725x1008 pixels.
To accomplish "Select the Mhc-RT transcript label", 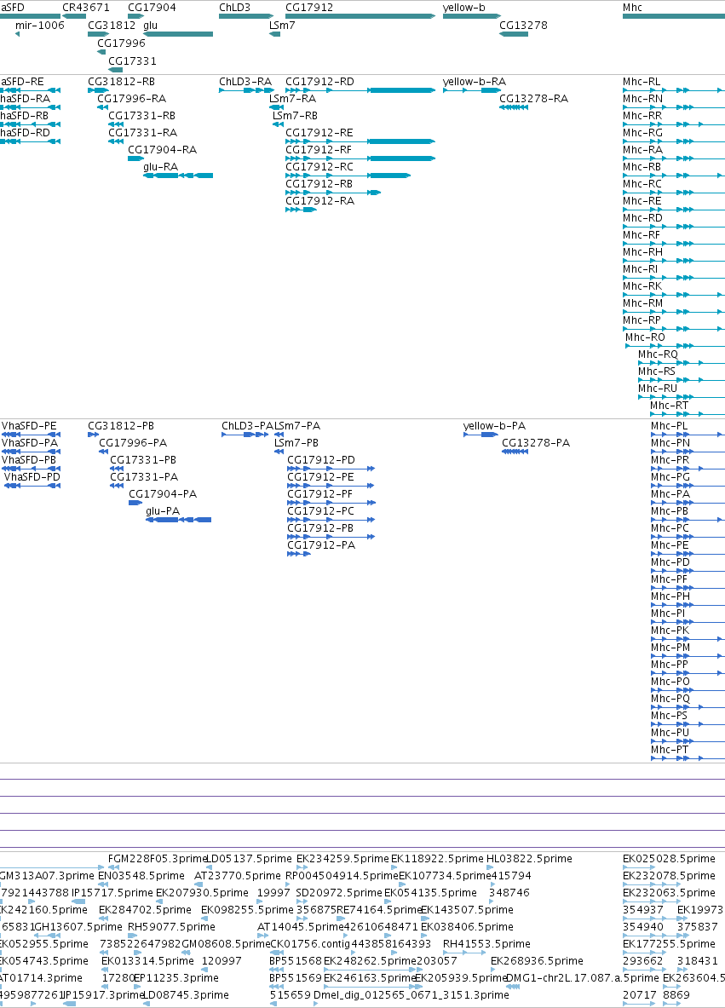I will (x=669, y=406).
